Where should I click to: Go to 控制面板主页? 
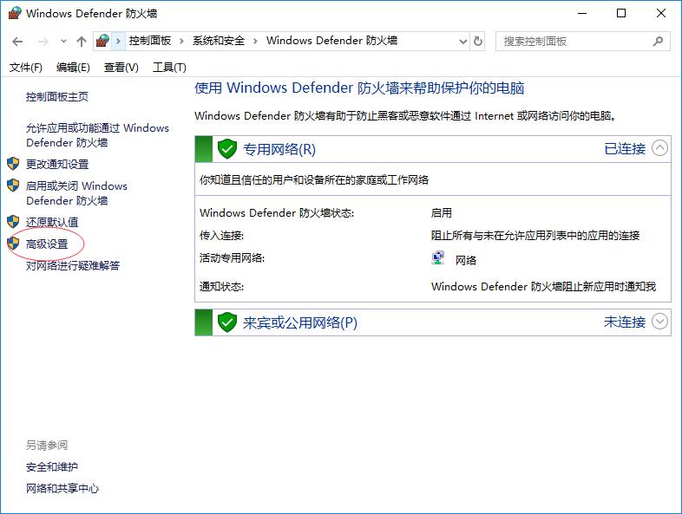point(57,97)
